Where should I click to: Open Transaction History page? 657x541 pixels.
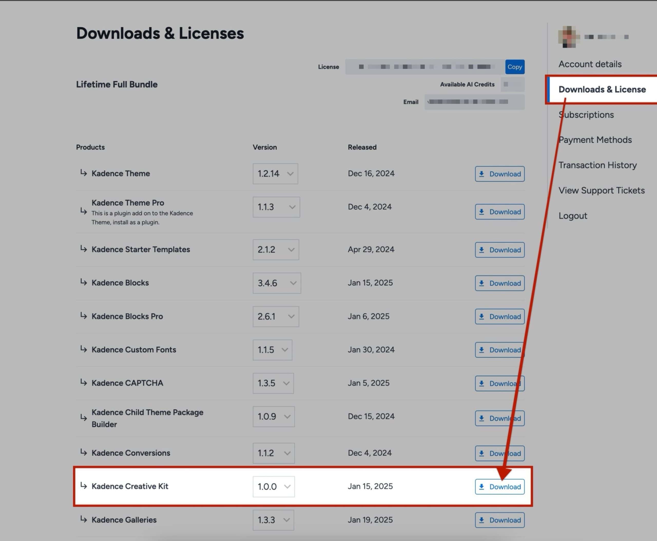pyautogui.click(x=597, y=165)
